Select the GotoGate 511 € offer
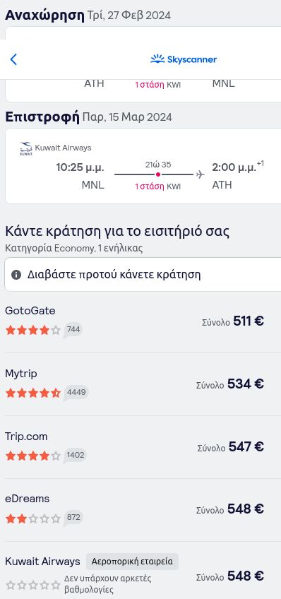Screen dimensions: 281x599 [x=140, y=321]
